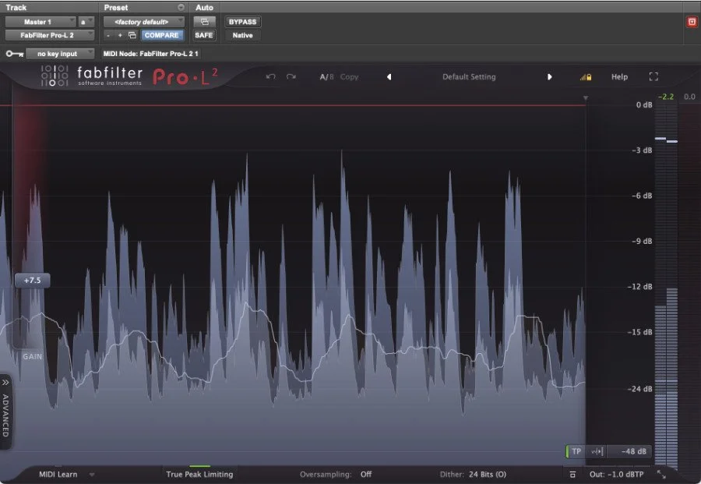Click the output level meter bars

[x=666, y=286]
